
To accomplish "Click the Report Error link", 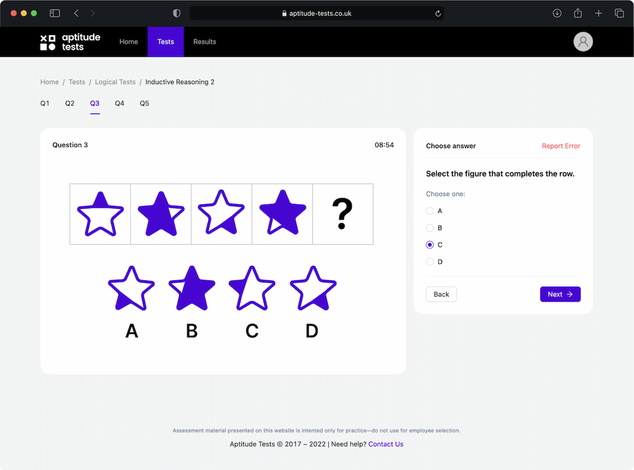I will coord(561,146).
